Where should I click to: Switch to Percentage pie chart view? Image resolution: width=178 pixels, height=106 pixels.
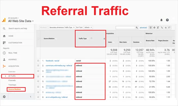click(x=154, y=28)
